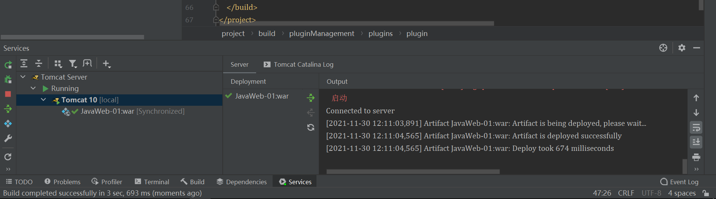
Task: Toggle scroll to end of output
Action: tap(696, 142)
